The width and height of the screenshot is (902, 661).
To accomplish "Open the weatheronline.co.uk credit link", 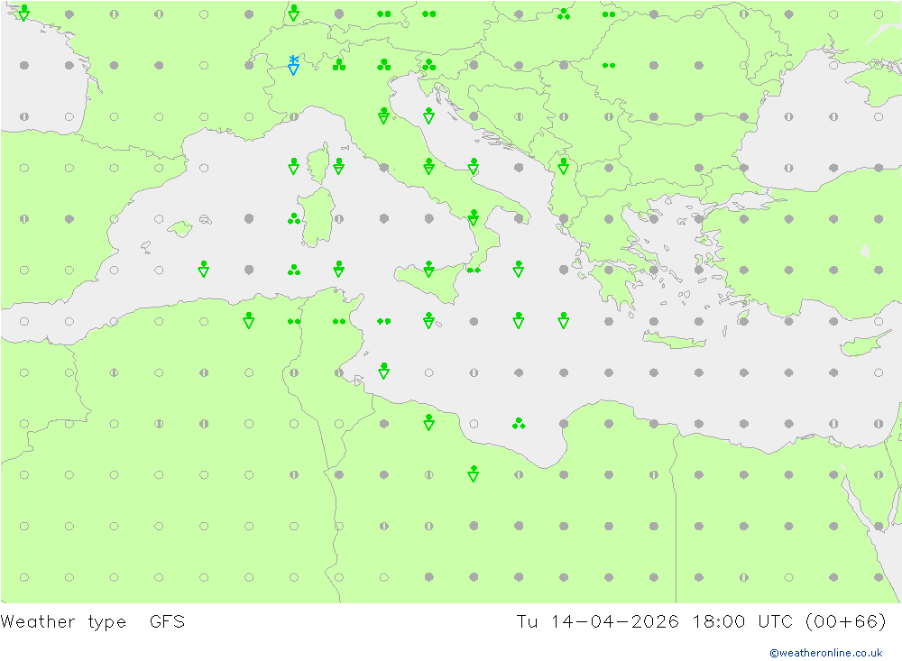I will point(826,653).
